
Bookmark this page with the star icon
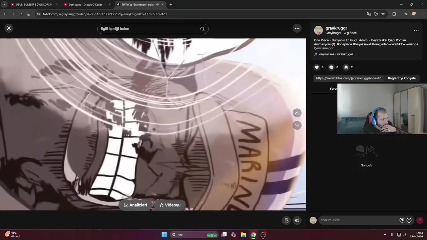[x=383, y=14]
